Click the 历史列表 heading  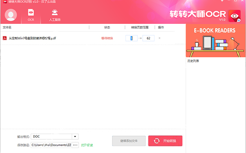click(193, 61)
